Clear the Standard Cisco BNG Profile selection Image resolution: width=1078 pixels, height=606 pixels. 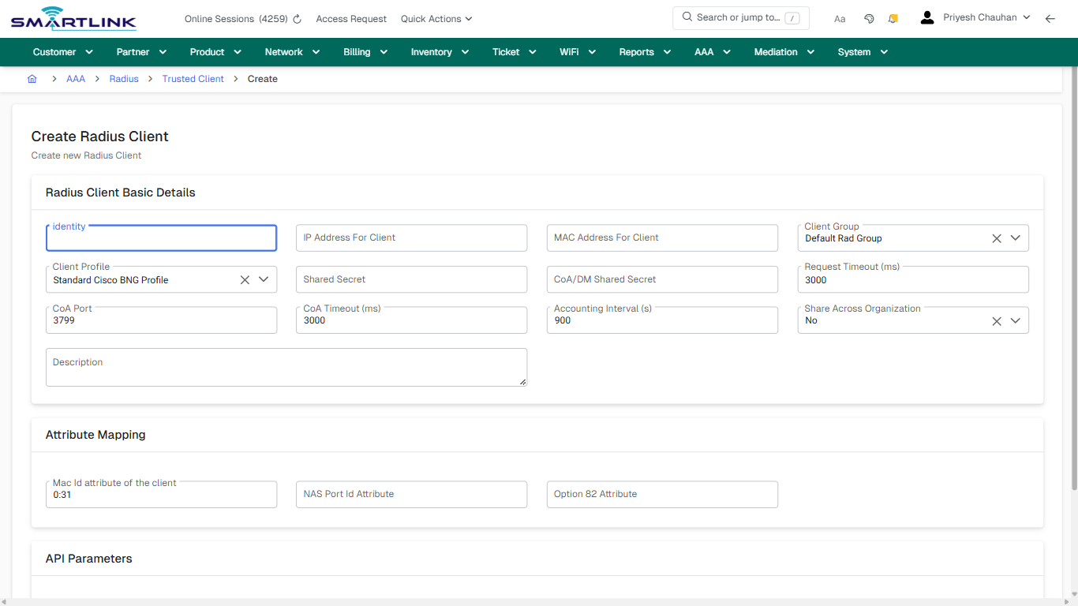coord(245,279)
